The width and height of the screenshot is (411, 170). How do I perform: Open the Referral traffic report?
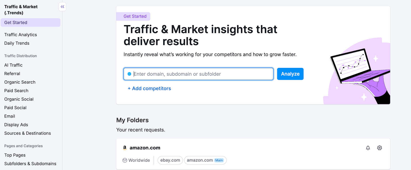[x=12, y=73]
